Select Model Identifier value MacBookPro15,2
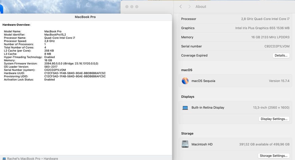 coord(55,35)
